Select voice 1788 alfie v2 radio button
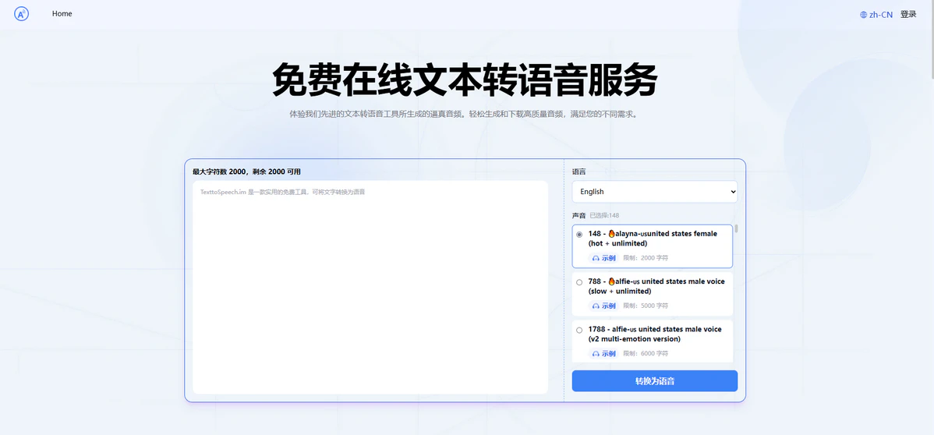The height and width of the screenshot is (435, 934). tap(579, 330)
